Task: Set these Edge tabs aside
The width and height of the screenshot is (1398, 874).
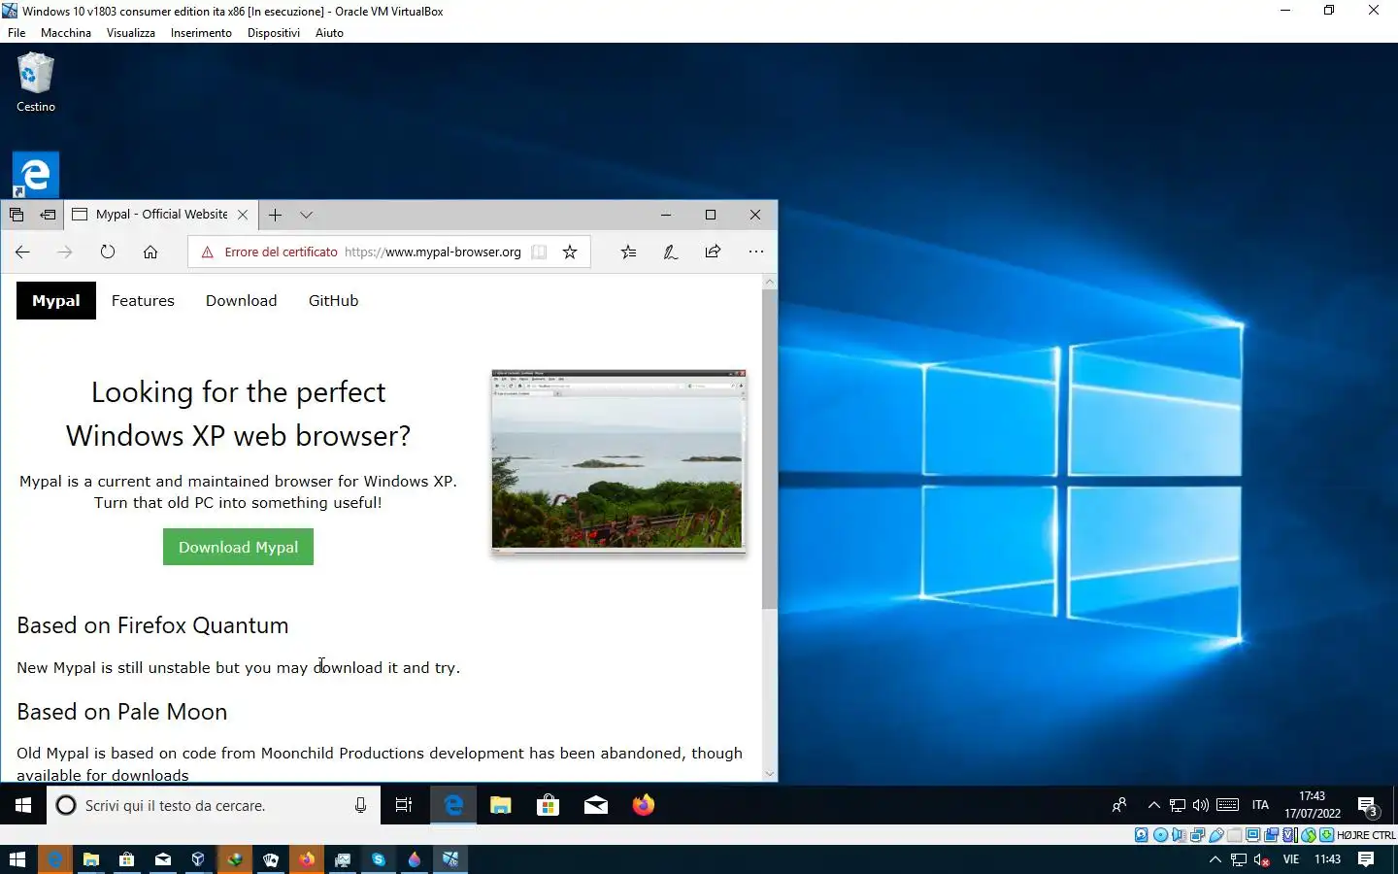Action: click(x=48, y=215)
